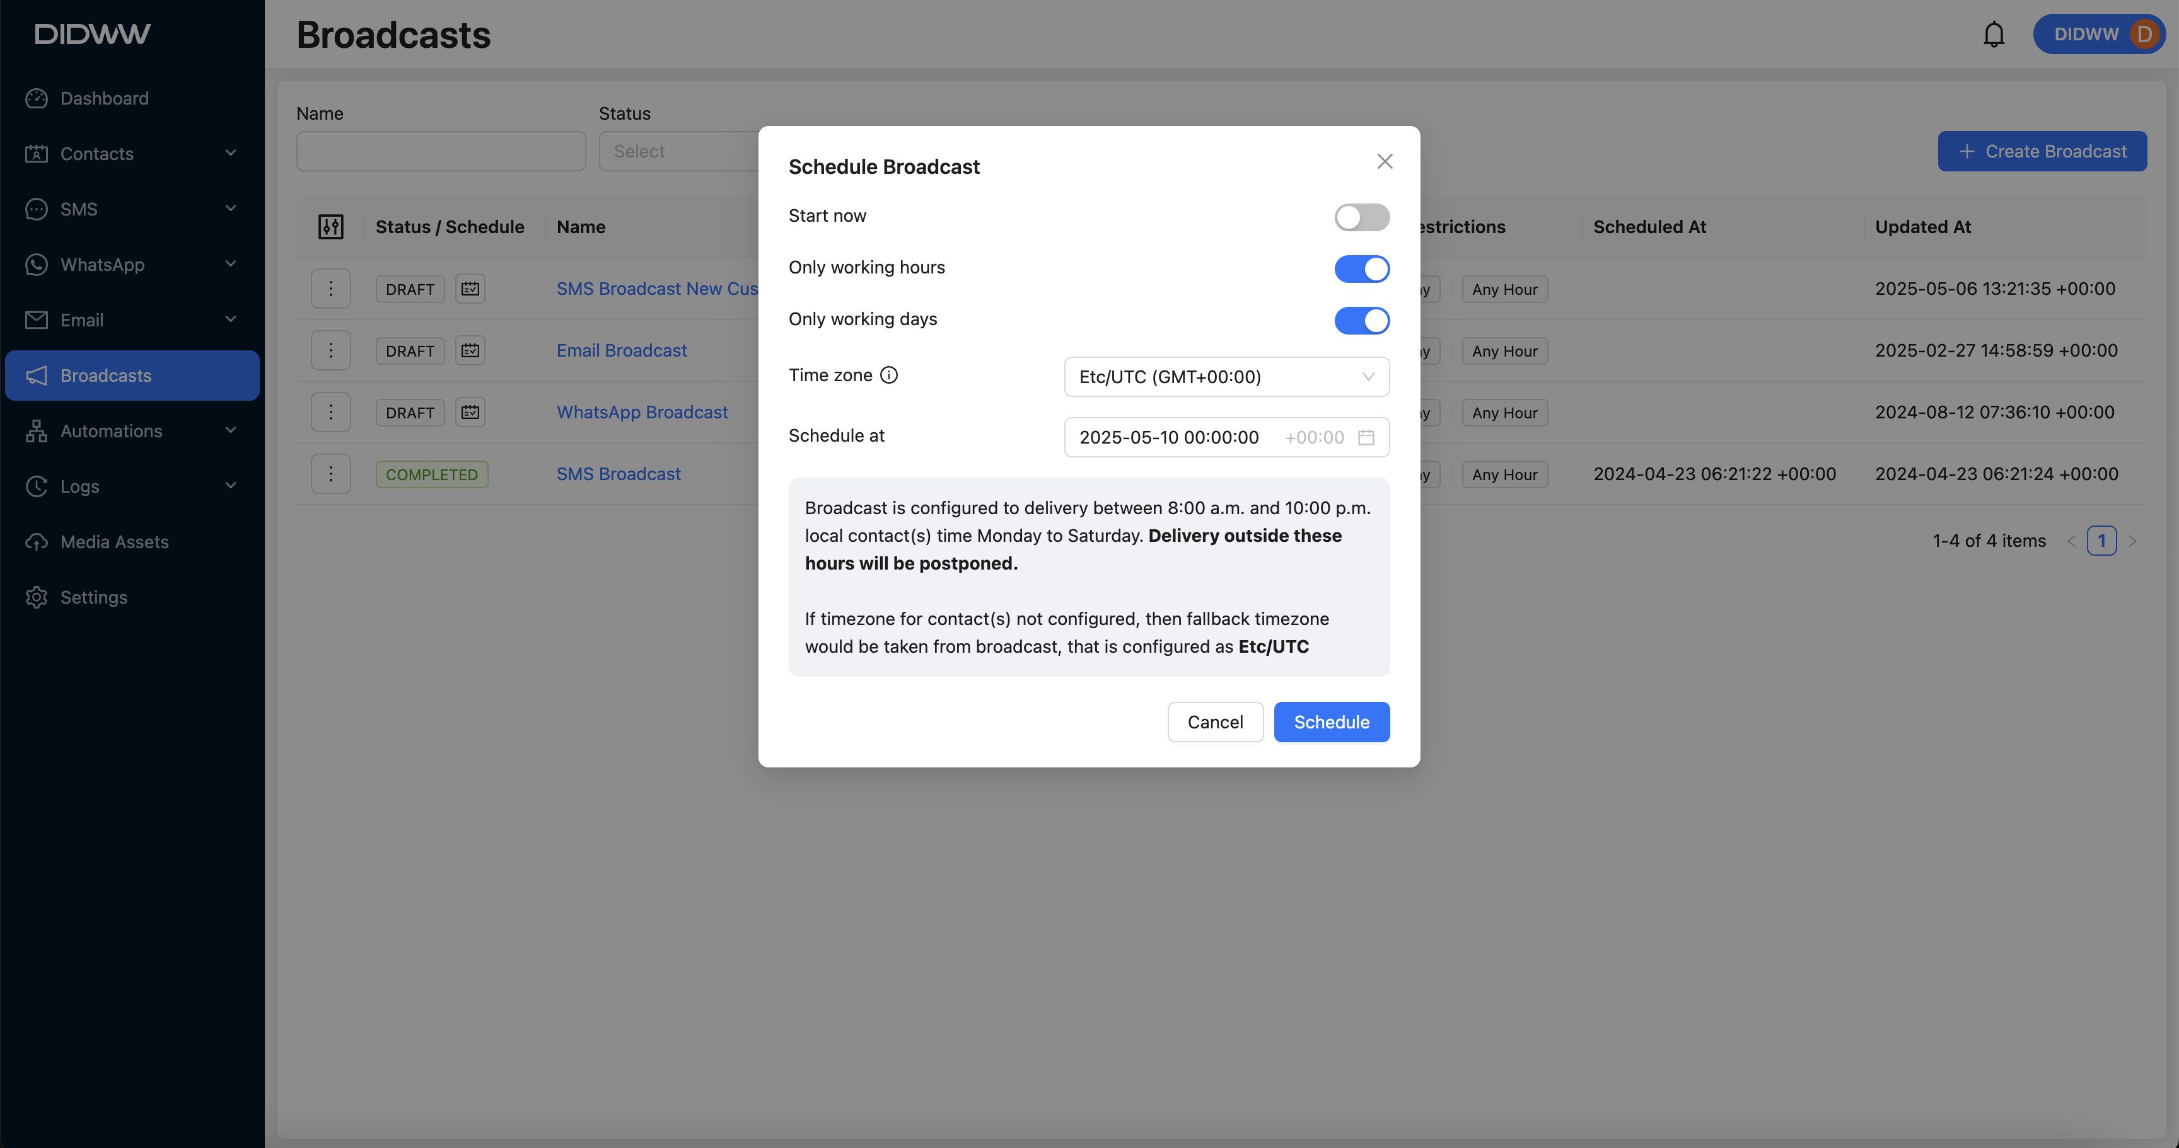
Task: Click the column settings icon in table header
Action: click(x=331, y=227)
